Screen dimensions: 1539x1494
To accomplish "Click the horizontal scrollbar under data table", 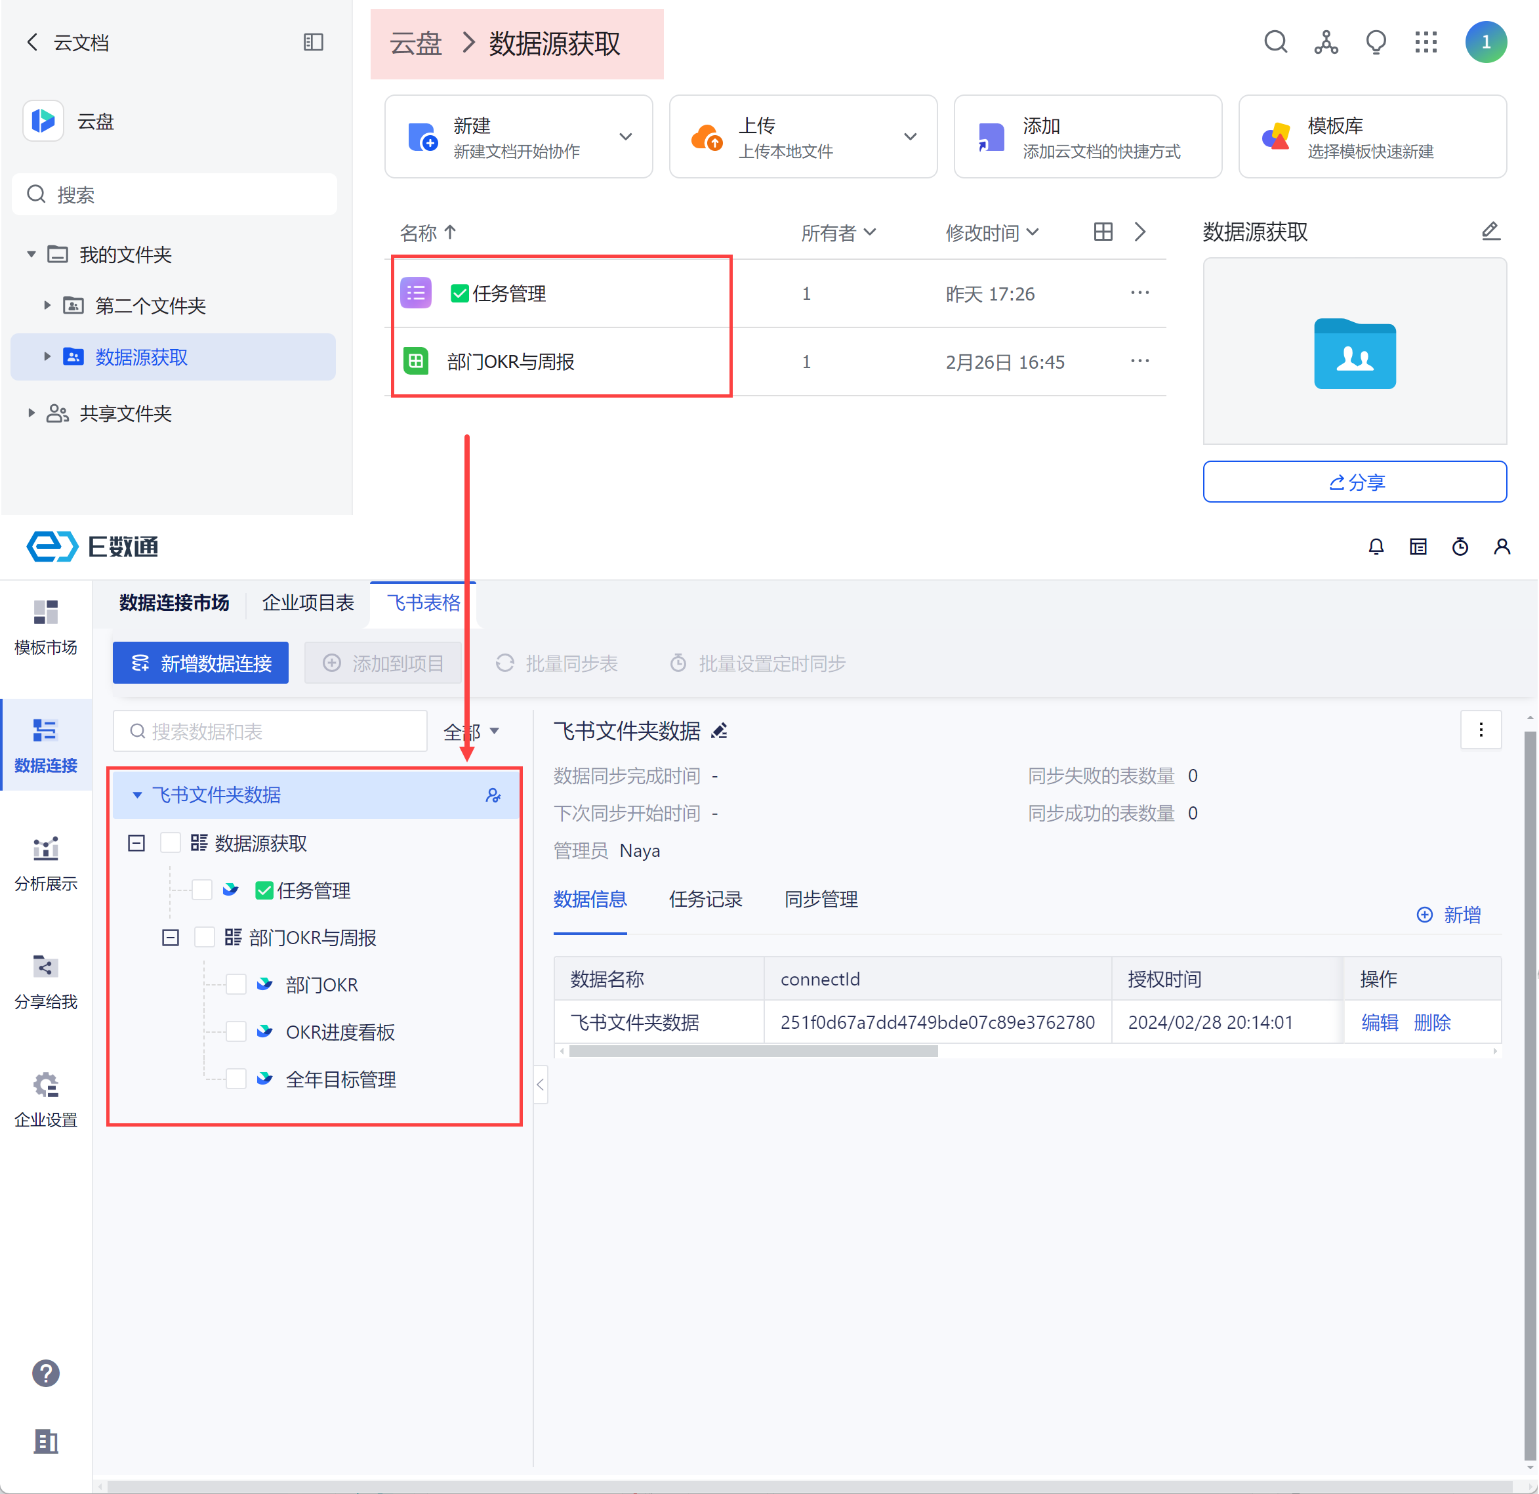I will pos(753,1051).
